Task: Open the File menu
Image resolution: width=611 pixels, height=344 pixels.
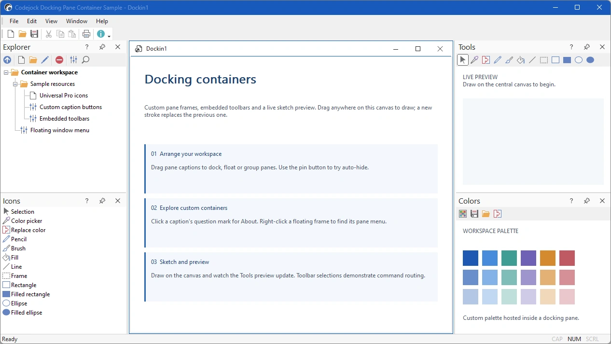Action: 14,21
